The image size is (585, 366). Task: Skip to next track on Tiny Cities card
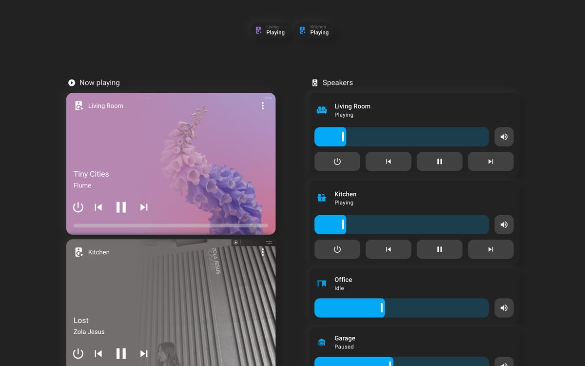click(x=144, y=207)
